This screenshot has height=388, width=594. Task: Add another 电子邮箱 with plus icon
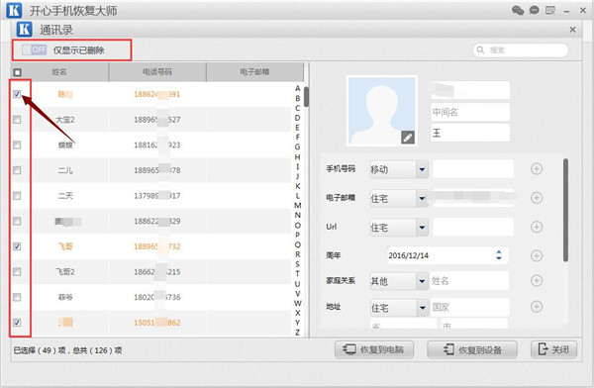coord(537,197)
